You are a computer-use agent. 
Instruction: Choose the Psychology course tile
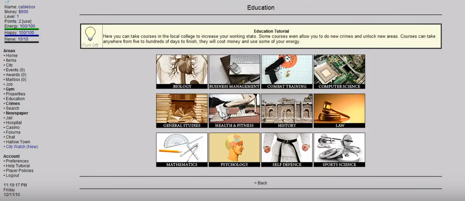coord(234,150)
